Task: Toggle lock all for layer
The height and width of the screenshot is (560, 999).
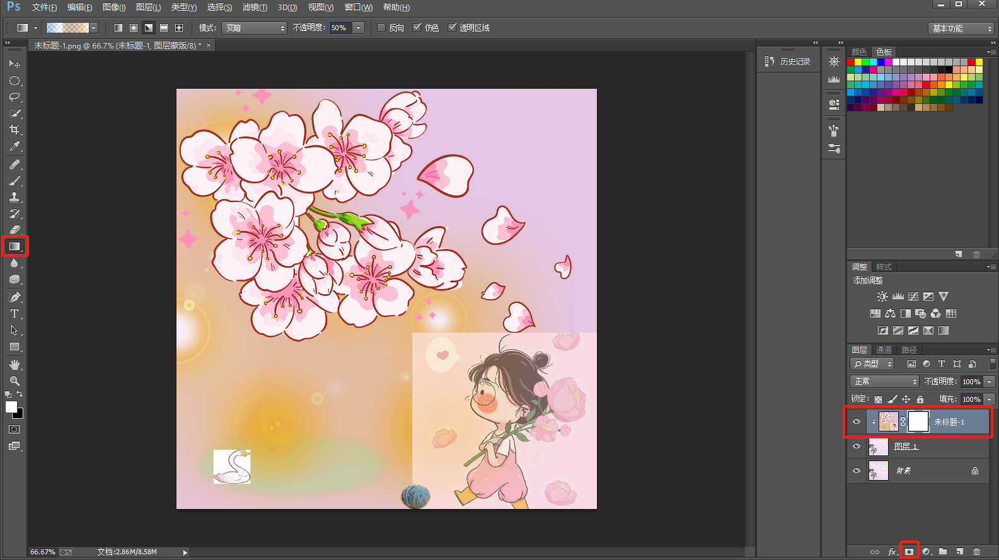Action: tap(920, 399)
